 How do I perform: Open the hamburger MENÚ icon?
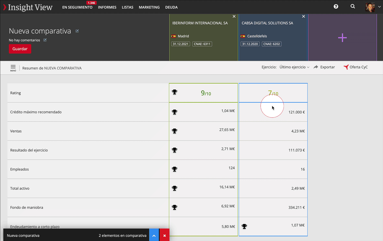(x=13, y=68)
